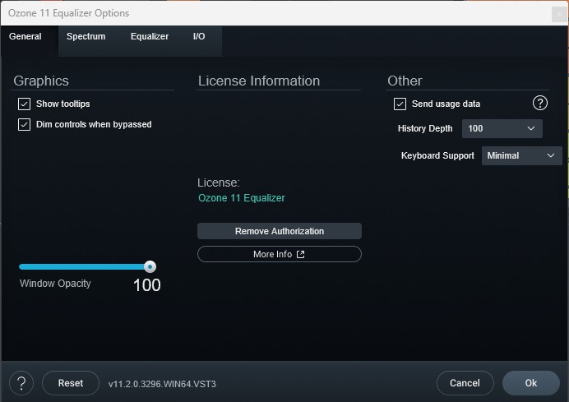Click the Window Opacity value 100
Viewport: 569px width, 402px height.
click(x=147, y=285)
